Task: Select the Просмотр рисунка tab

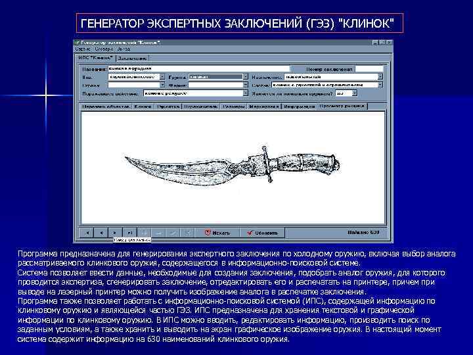Action: [x=342, y=106]
